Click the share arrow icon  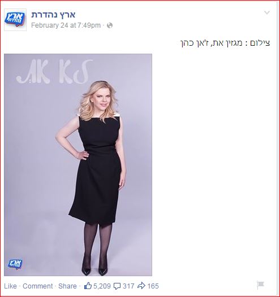point(141,286)
